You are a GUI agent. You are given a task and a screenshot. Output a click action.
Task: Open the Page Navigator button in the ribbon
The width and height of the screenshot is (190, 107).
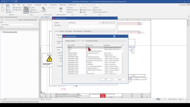pyautogui.click(x=26, y=10)
